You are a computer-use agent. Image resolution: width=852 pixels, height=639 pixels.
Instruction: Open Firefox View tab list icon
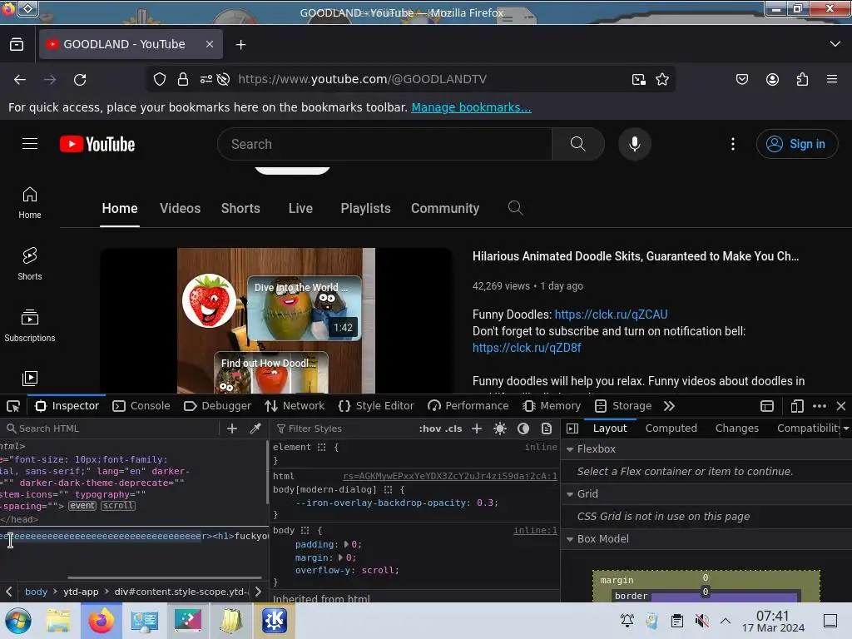pos(17,45)
